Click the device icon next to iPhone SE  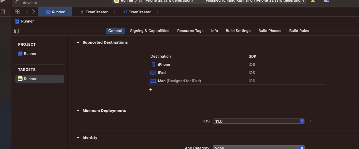tap(141, 1)
